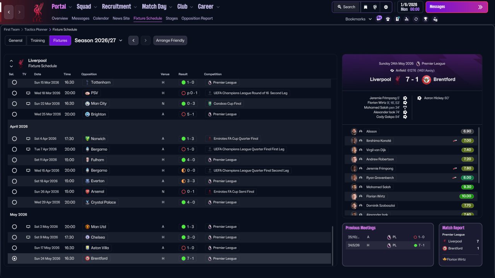
Task: Click the date and time display 1/6/2026
Action: [x=410, y=7]
